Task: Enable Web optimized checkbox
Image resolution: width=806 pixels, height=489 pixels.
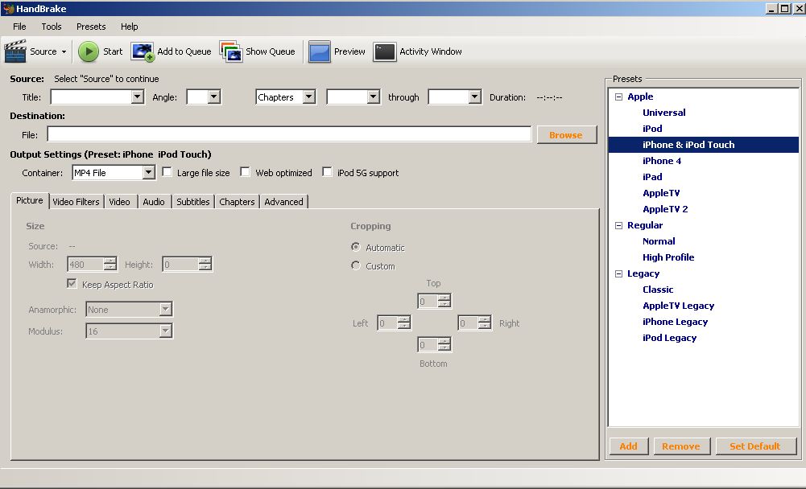Action: (246, 172)
